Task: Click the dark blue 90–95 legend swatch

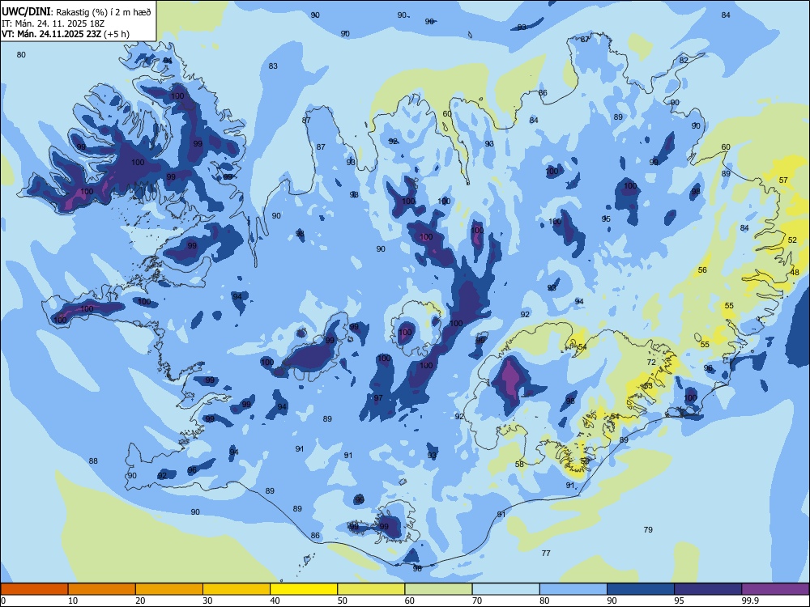Action: pyautogui.click(x=641, y=589)
